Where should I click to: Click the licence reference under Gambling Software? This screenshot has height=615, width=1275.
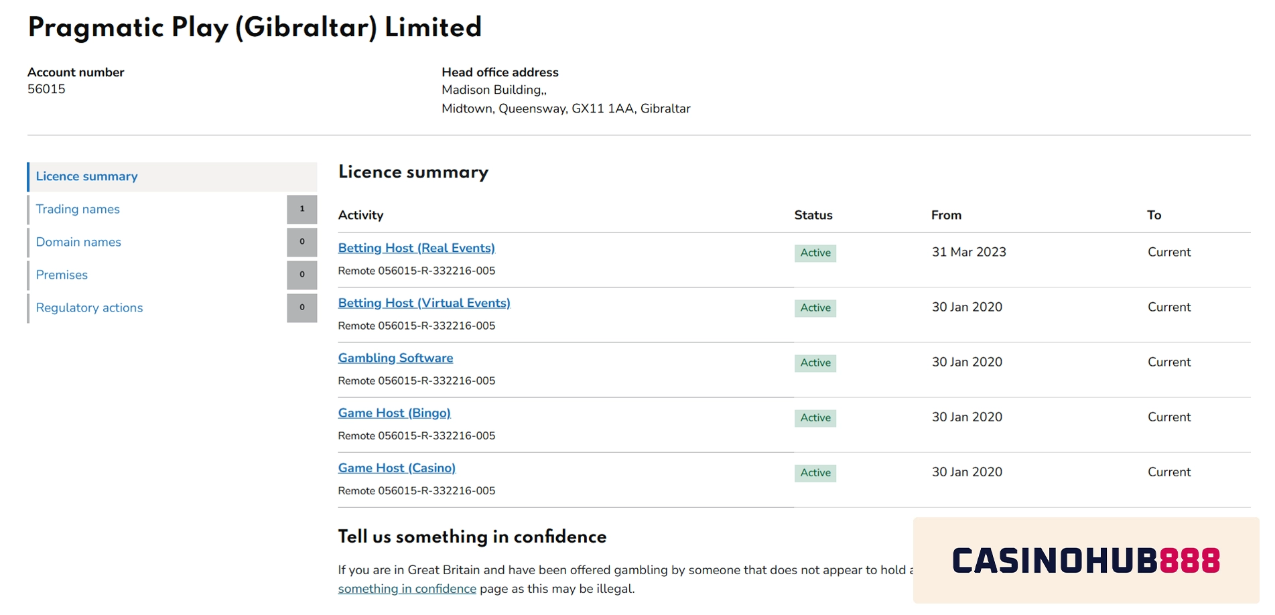tap(417, 381)
